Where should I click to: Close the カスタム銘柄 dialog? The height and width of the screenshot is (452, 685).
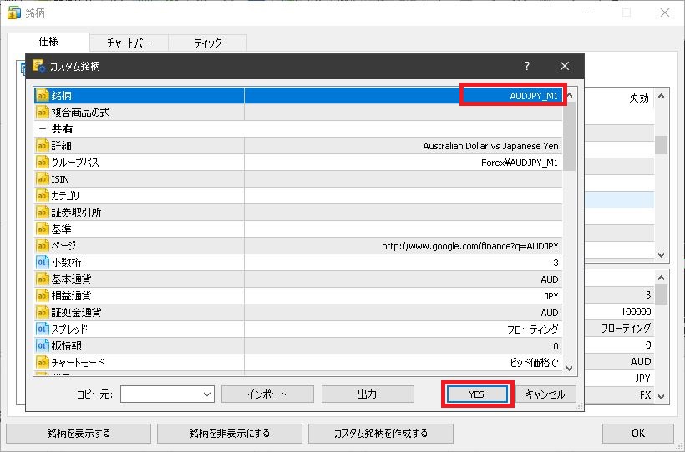[x=565, y=66]
